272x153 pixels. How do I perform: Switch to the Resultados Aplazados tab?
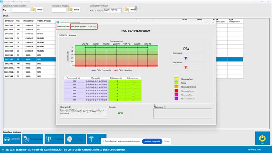tap(84, 26)
